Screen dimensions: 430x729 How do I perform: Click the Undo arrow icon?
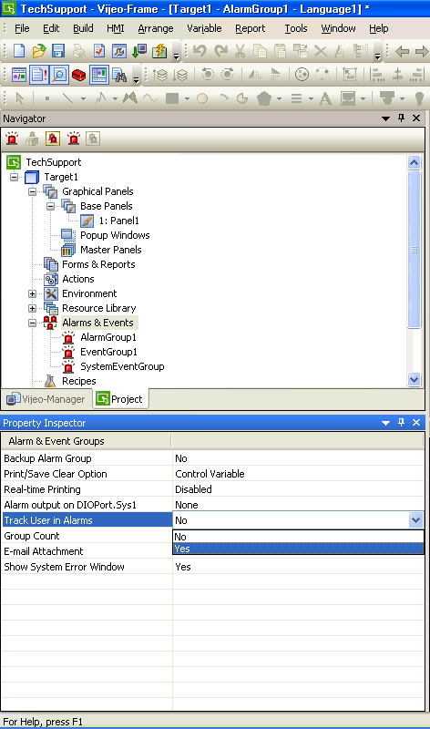(x=200, y=51)
